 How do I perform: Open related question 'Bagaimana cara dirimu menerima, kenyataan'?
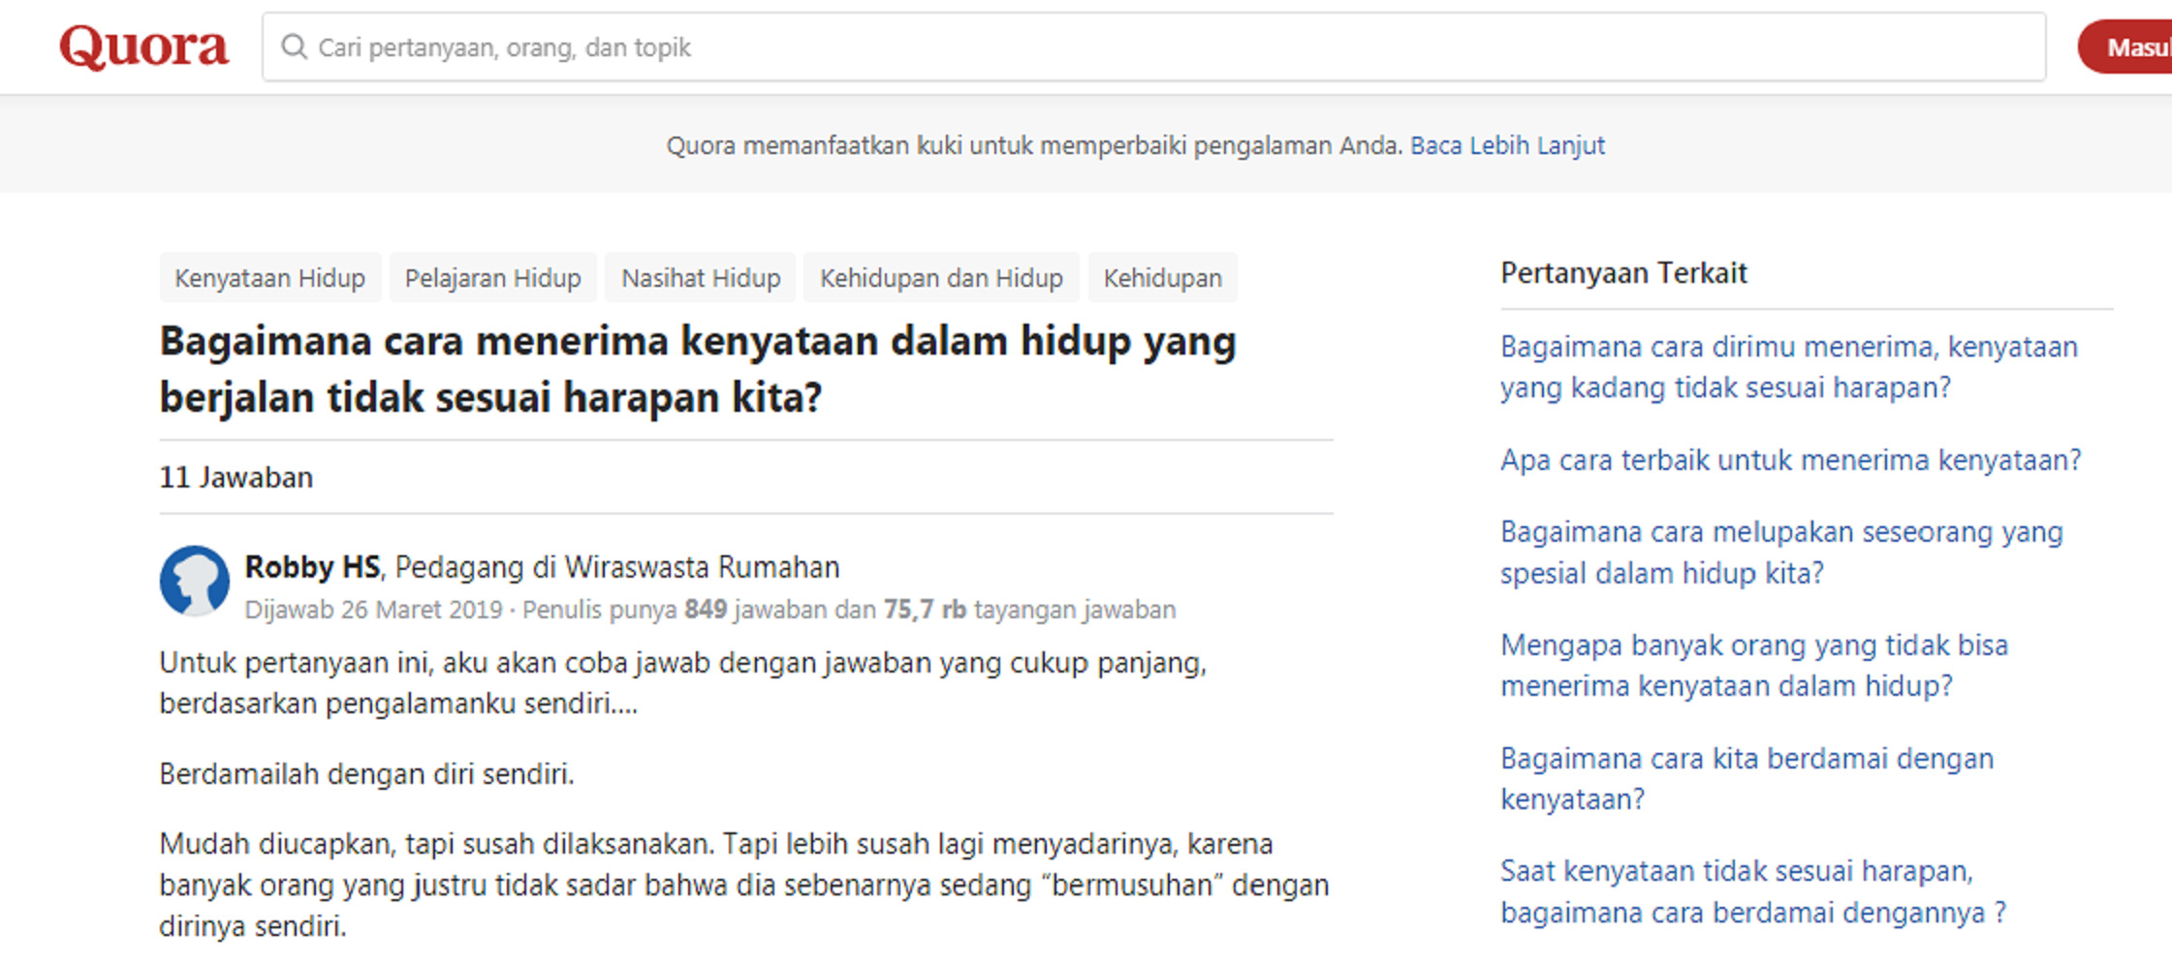pyautogui.click(x=1789, y=367)
